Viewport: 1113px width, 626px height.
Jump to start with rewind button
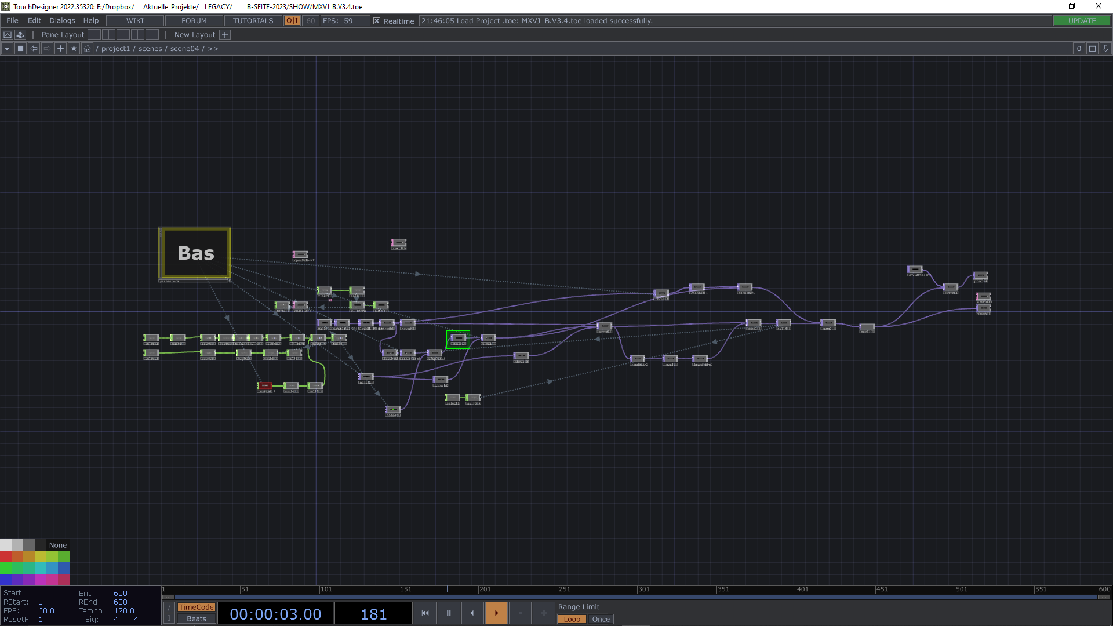coord(425,613)
